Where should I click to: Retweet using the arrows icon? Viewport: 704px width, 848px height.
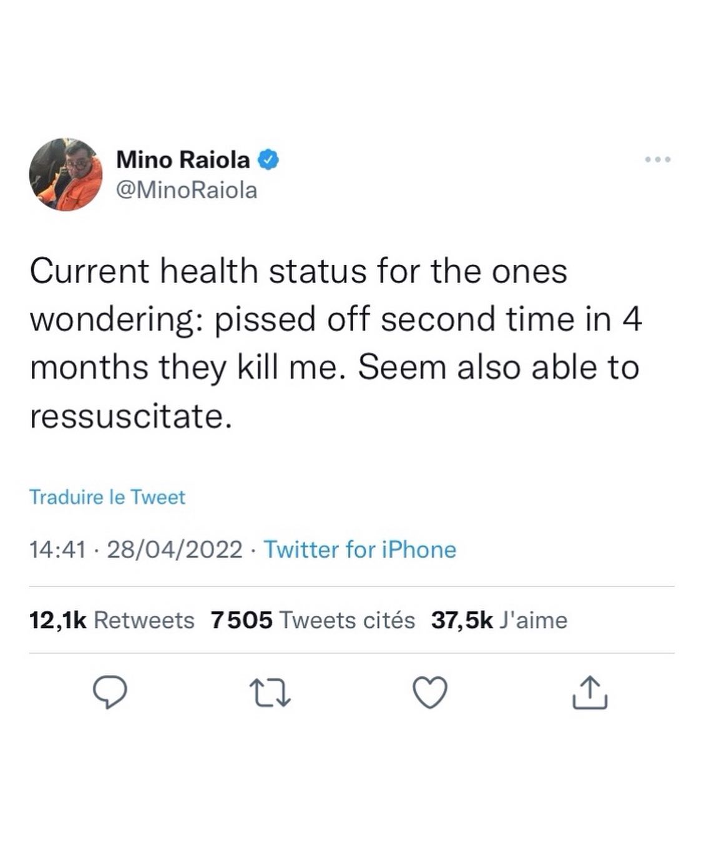point(271,693)
